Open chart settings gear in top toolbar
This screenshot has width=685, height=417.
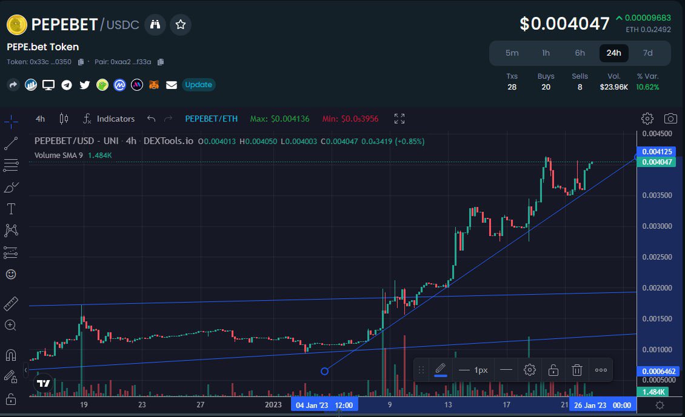coord(647,118)
